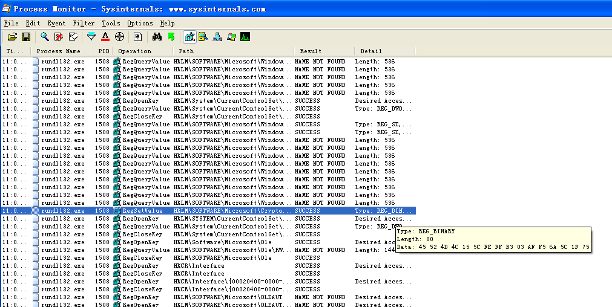
Task: Open the Tools menu
Action: (111, 24)
